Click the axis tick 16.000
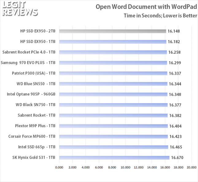 pyautogui.click(x=165, y=168)
